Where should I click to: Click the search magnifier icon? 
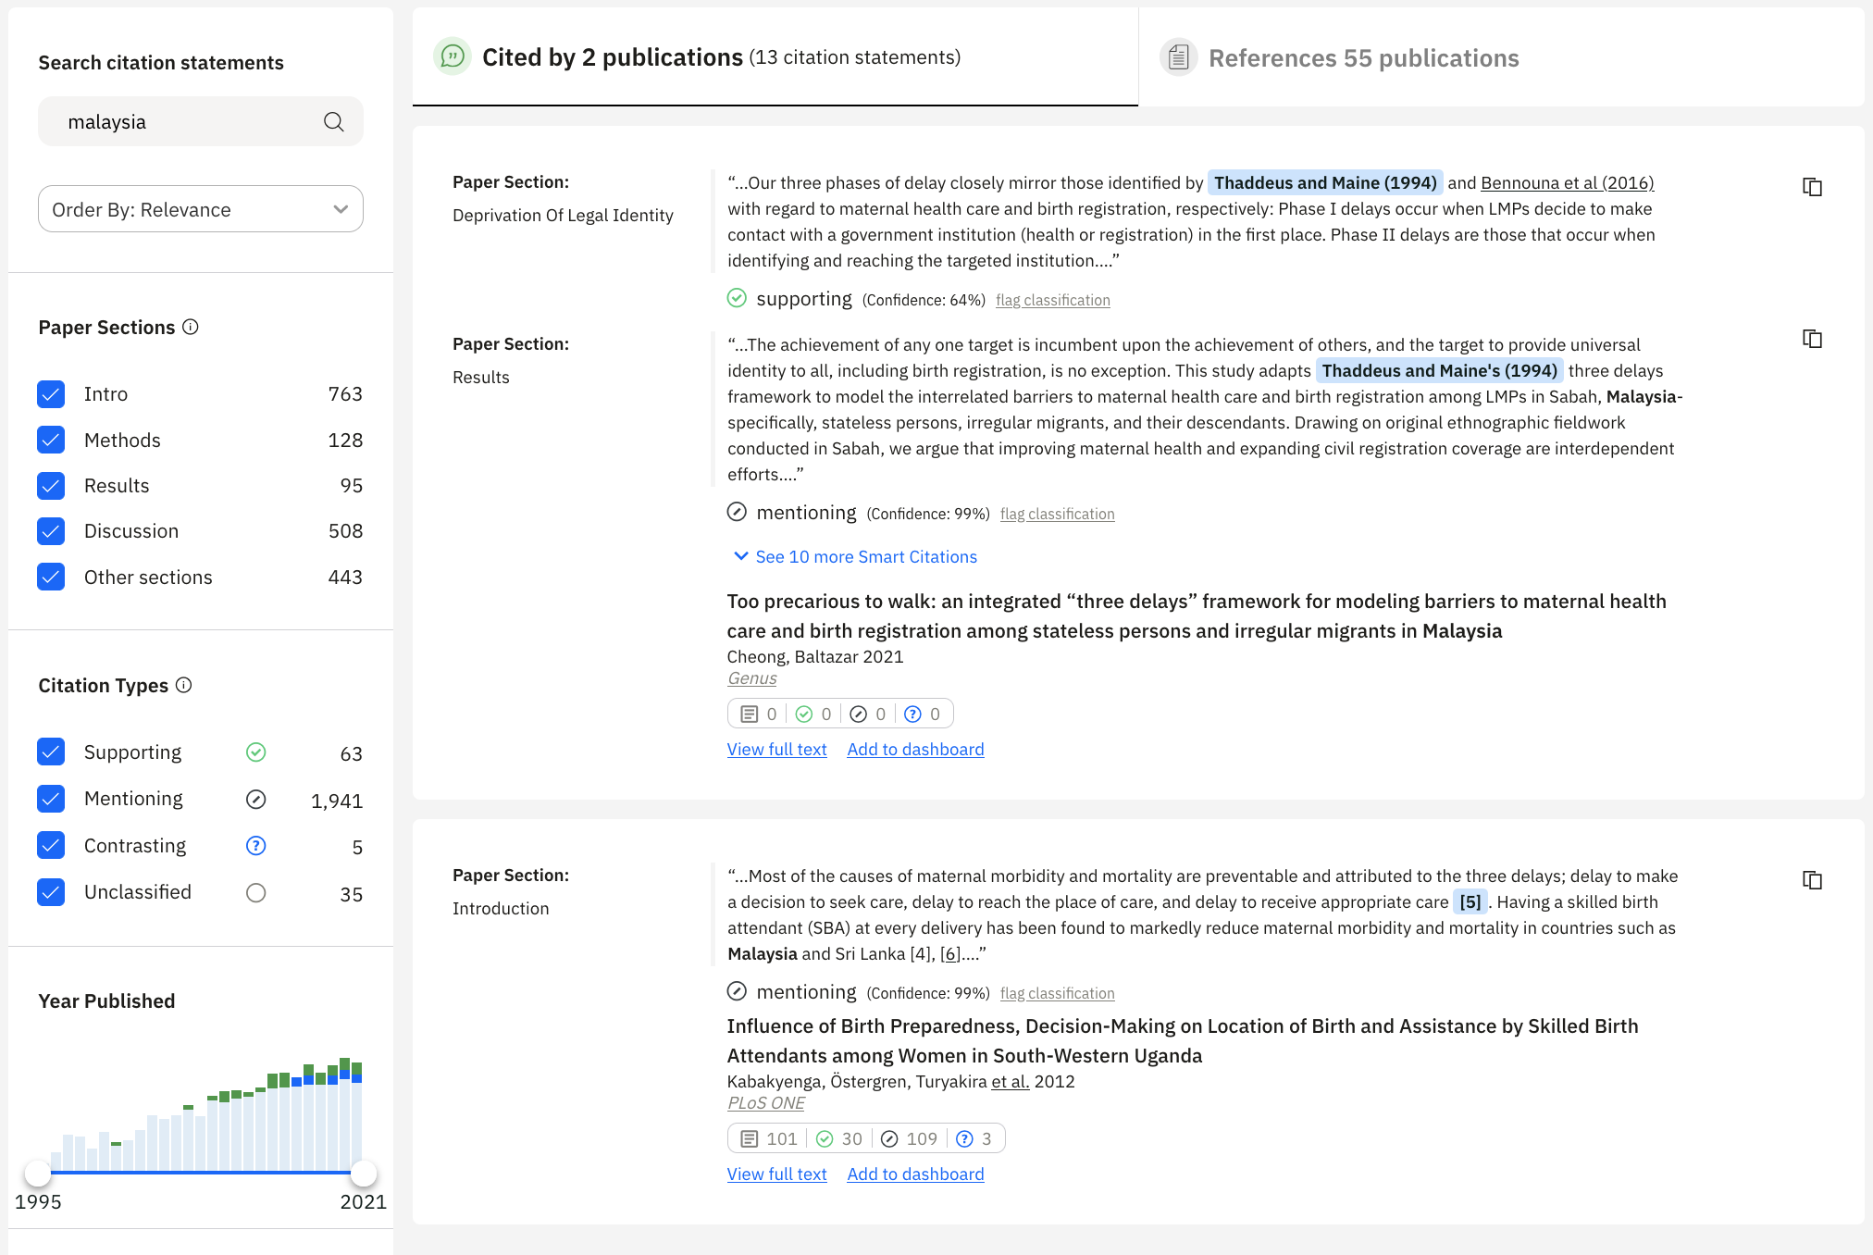[333, 122]
